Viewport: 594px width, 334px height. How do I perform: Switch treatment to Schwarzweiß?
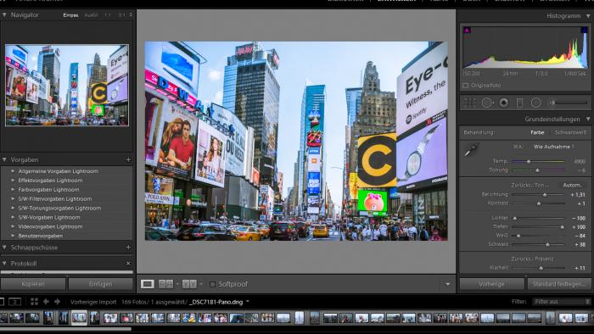click(x=570, y=132)
